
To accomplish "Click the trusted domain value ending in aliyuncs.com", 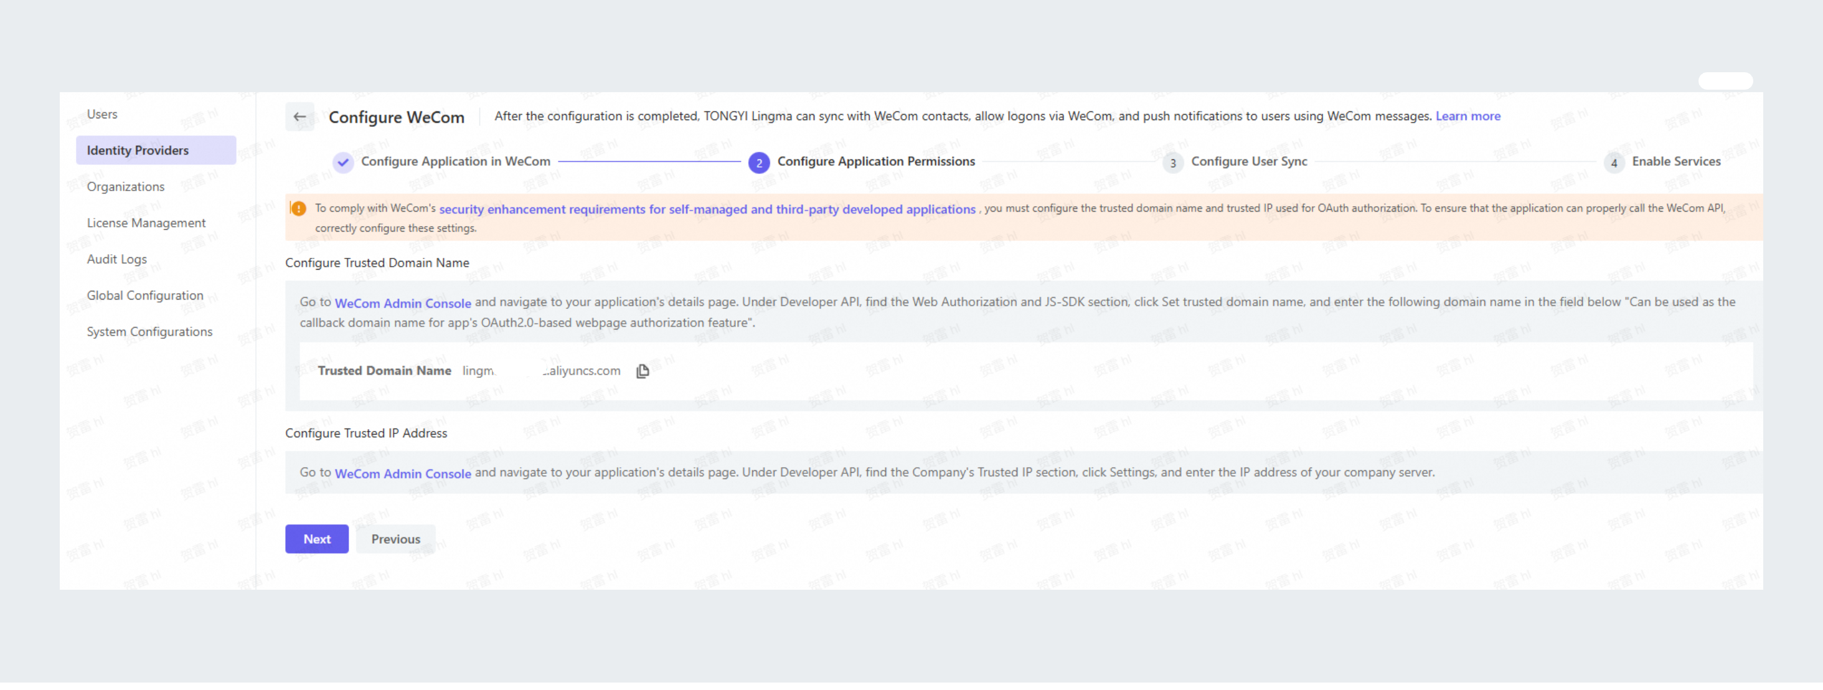I will click(x=542, y=371).
